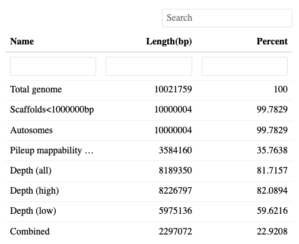Image resolution: width=299 pixels, height=244 pixels.
Task: Select the 'Pileup mappability …' cell
Action: 52,150
